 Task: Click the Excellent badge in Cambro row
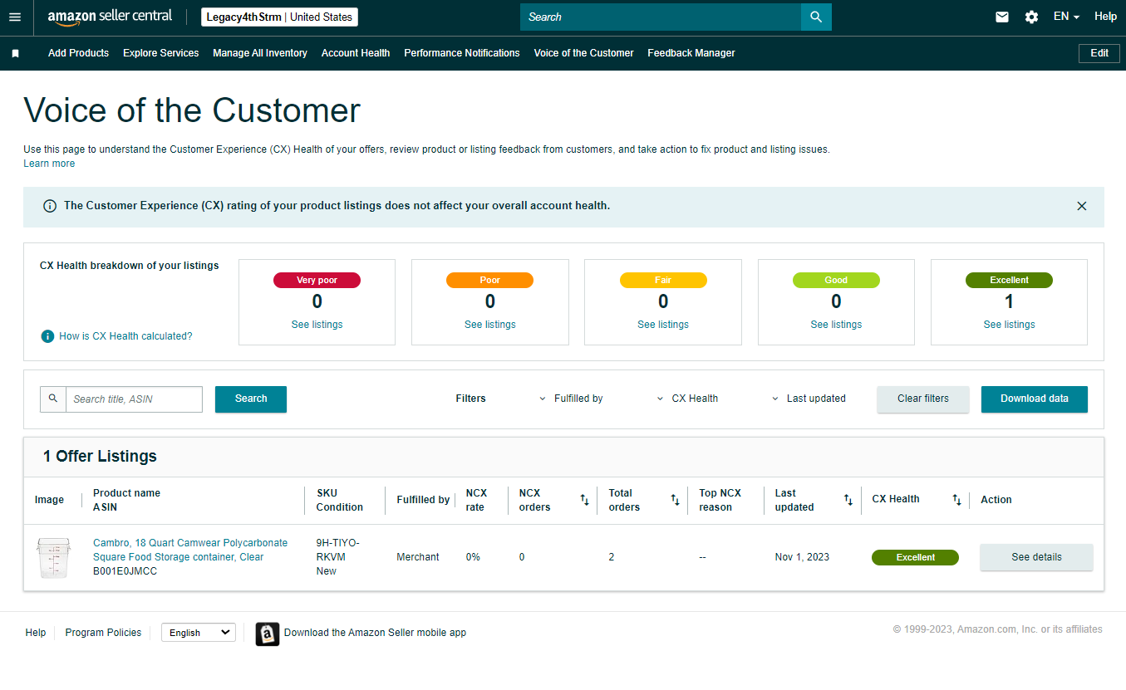point(915,558)
